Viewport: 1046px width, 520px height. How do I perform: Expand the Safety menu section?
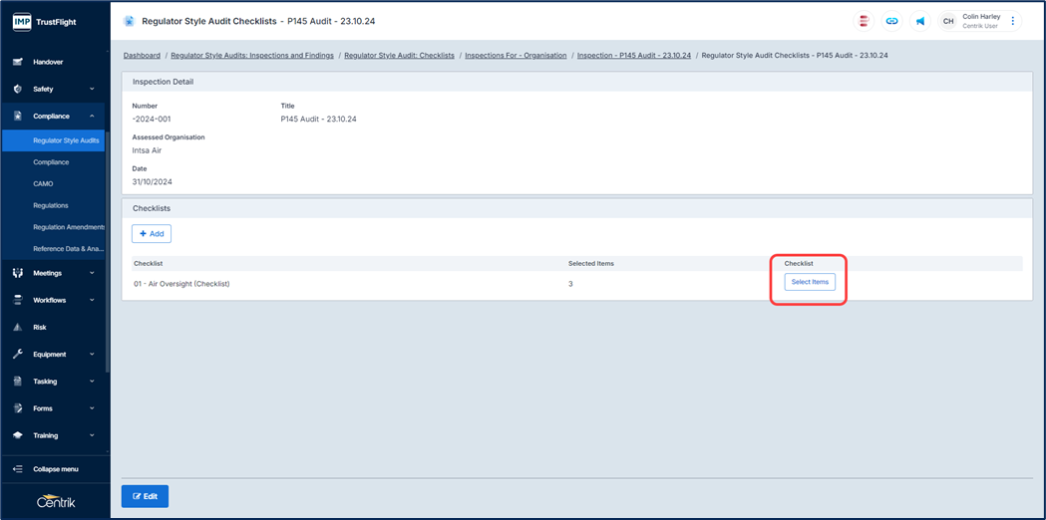54,89
